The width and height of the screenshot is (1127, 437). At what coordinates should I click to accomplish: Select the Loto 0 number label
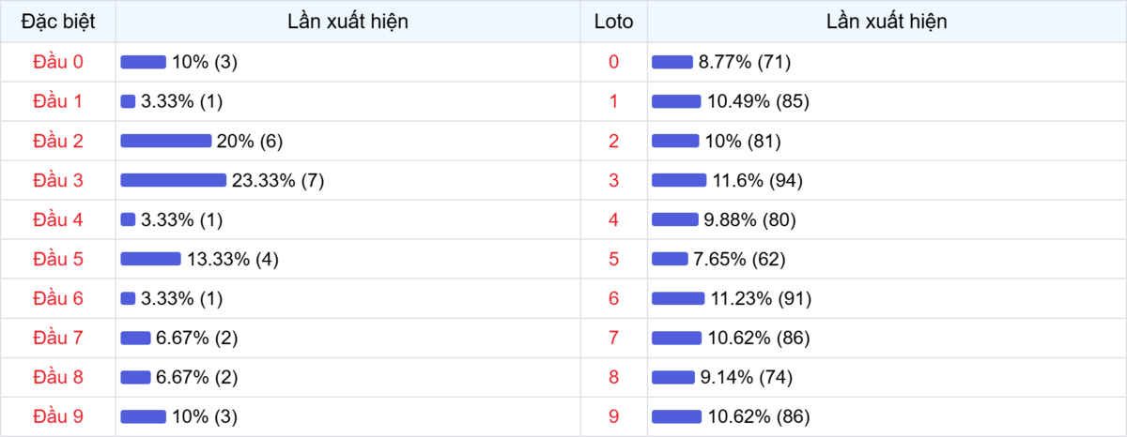[x=614, y=62]
